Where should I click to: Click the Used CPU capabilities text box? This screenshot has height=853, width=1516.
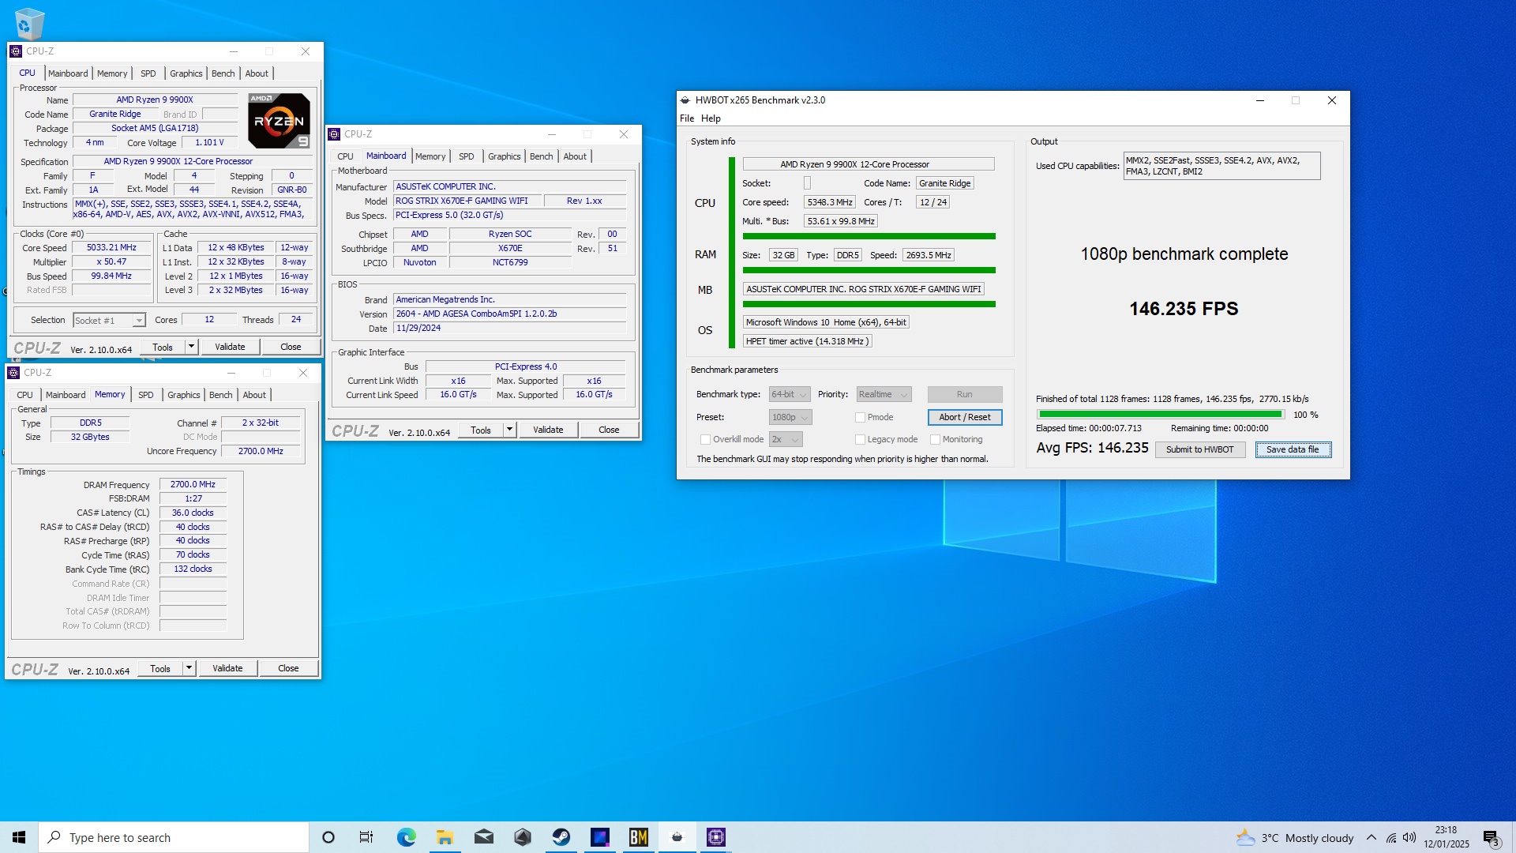1221,166
